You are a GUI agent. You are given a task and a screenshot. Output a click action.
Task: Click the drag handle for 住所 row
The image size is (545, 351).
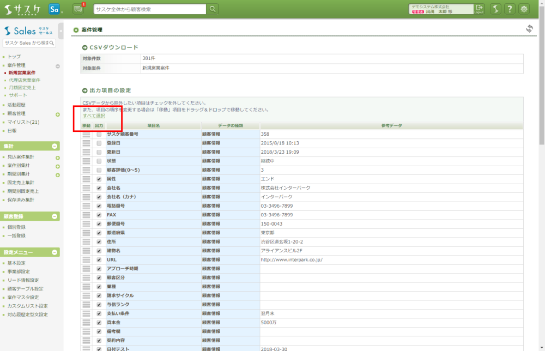point(86,242)
